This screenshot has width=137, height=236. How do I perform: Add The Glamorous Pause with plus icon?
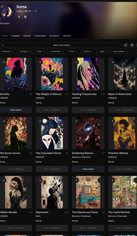pyautogui.click(x=76, y=180)
